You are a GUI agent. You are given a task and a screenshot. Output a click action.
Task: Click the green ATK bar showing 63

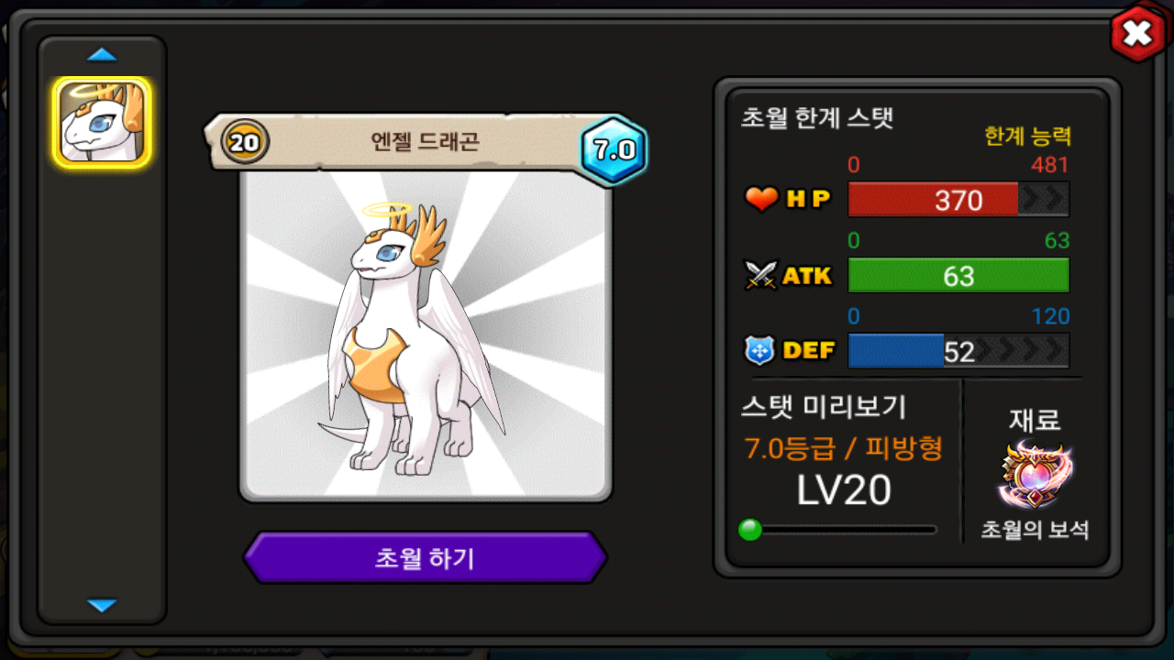point(958,275)
